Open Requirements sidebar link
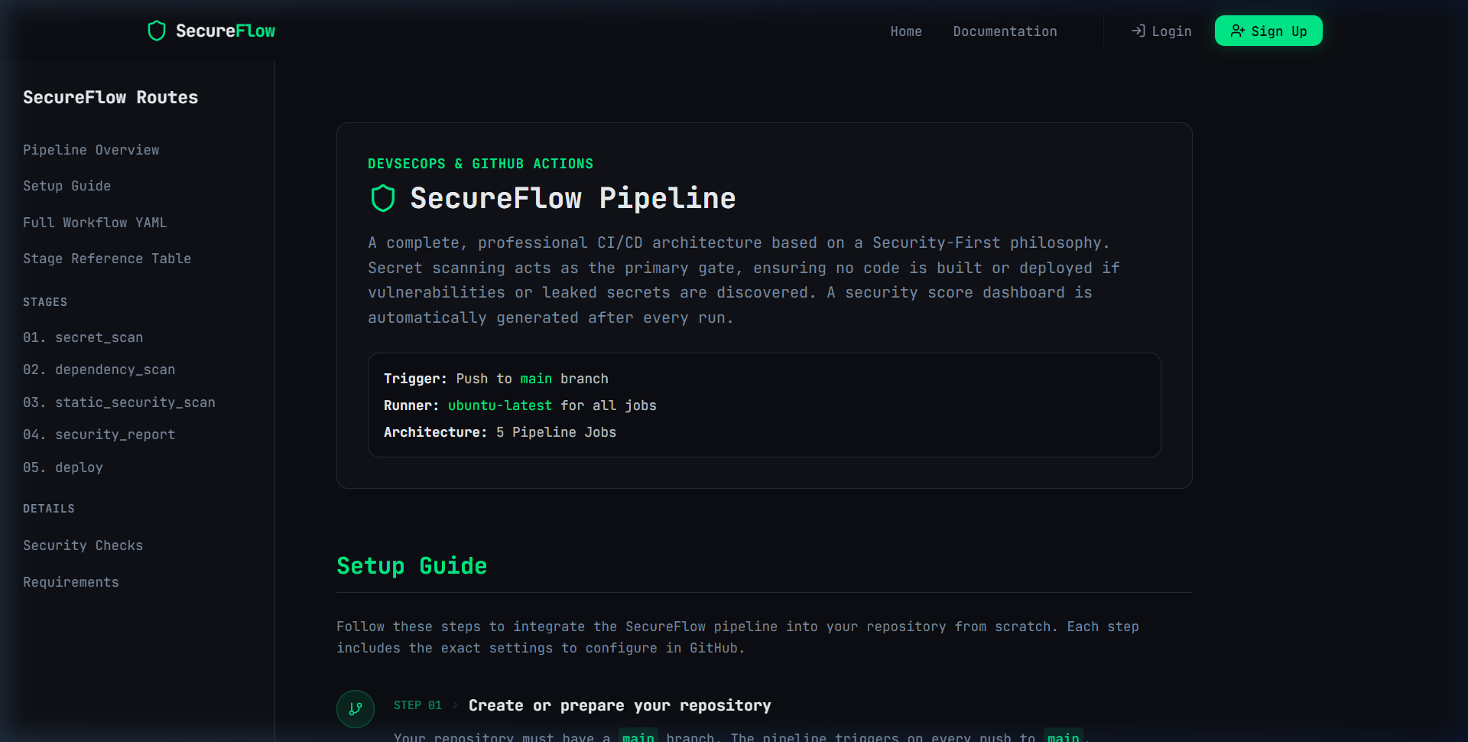This screenshot has height=742, width=1468. [71, 582]
